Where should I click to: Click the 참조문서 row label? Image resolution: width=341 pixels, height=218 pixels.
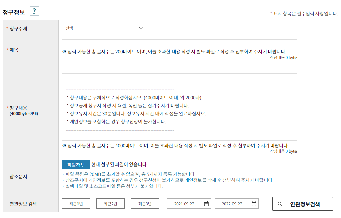19,176
